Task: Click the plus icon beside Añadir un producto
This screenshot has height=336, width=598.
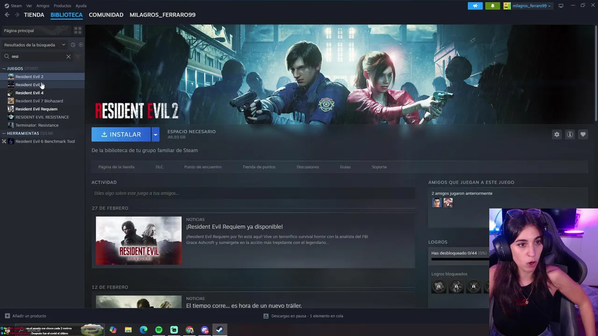Action: (7, 316)
